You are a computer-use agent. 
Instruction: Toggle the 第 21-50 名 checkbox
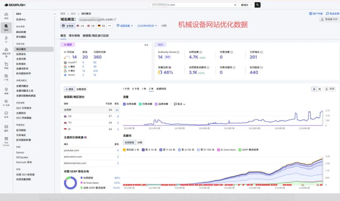179,150
